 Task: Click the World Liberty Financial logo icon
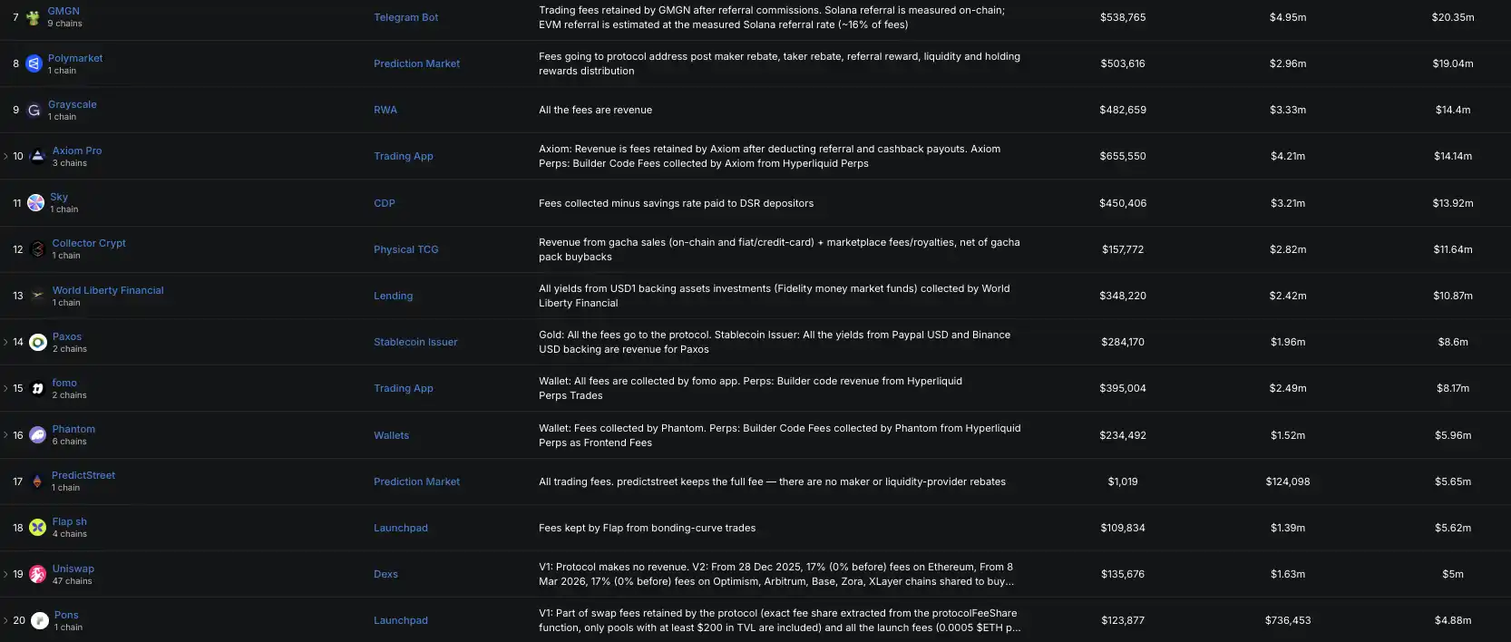coord(38,296)
